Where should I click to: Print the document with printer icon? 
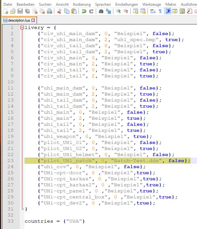[49, 11]
